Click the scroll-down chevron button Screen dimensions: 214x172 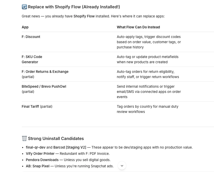click(122, 166)
